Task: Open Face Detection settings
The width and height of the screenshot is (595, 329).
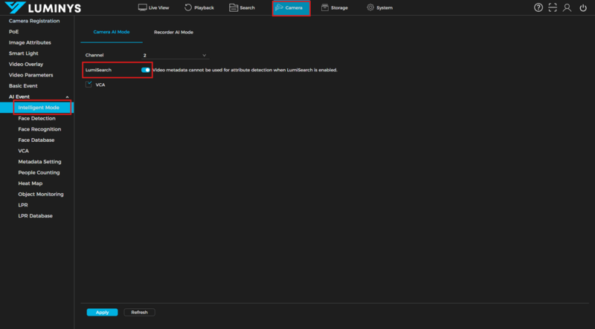Action: 37,118
